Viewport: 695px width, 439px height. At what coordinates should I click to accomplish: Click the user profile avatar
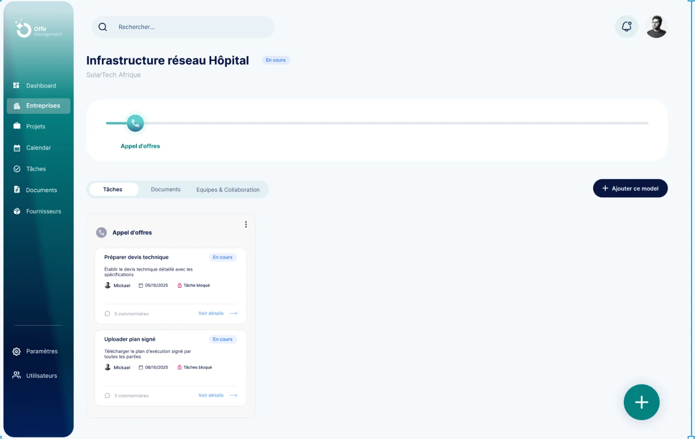[x=656, y=26]
